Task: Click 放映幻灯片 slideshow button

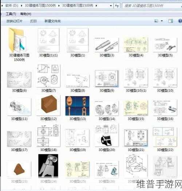Action: click(x=14, y=21)
